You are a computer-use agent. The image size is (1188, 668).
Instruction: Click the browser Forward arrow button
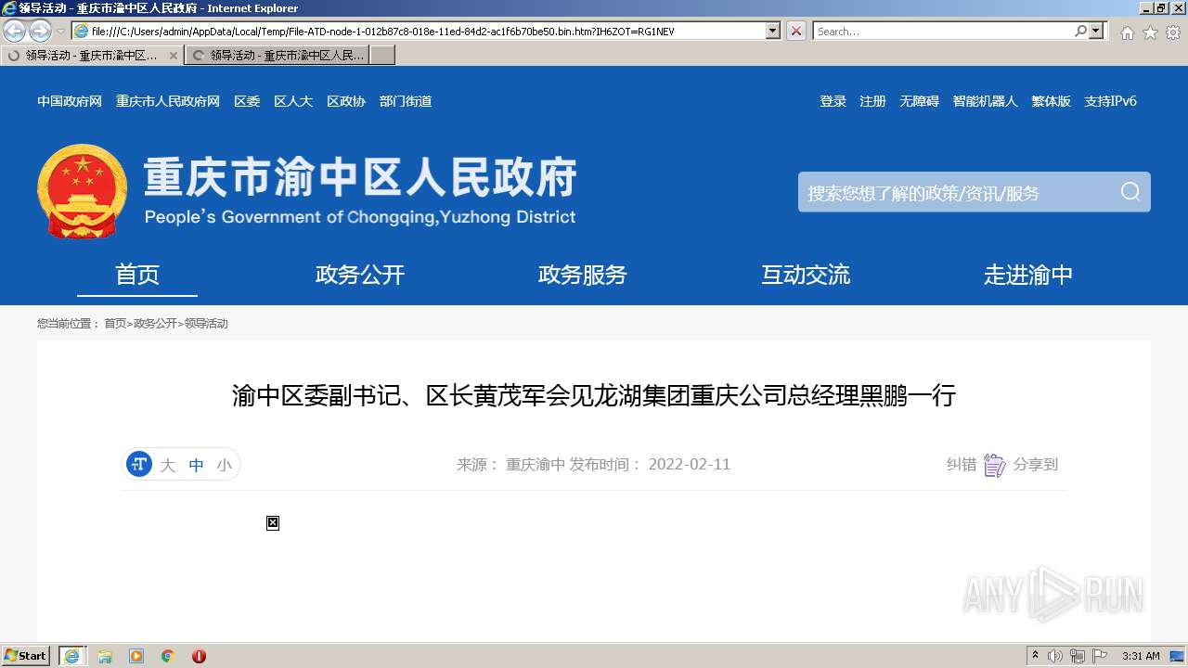pyautogui.click(x=40, y=32)
